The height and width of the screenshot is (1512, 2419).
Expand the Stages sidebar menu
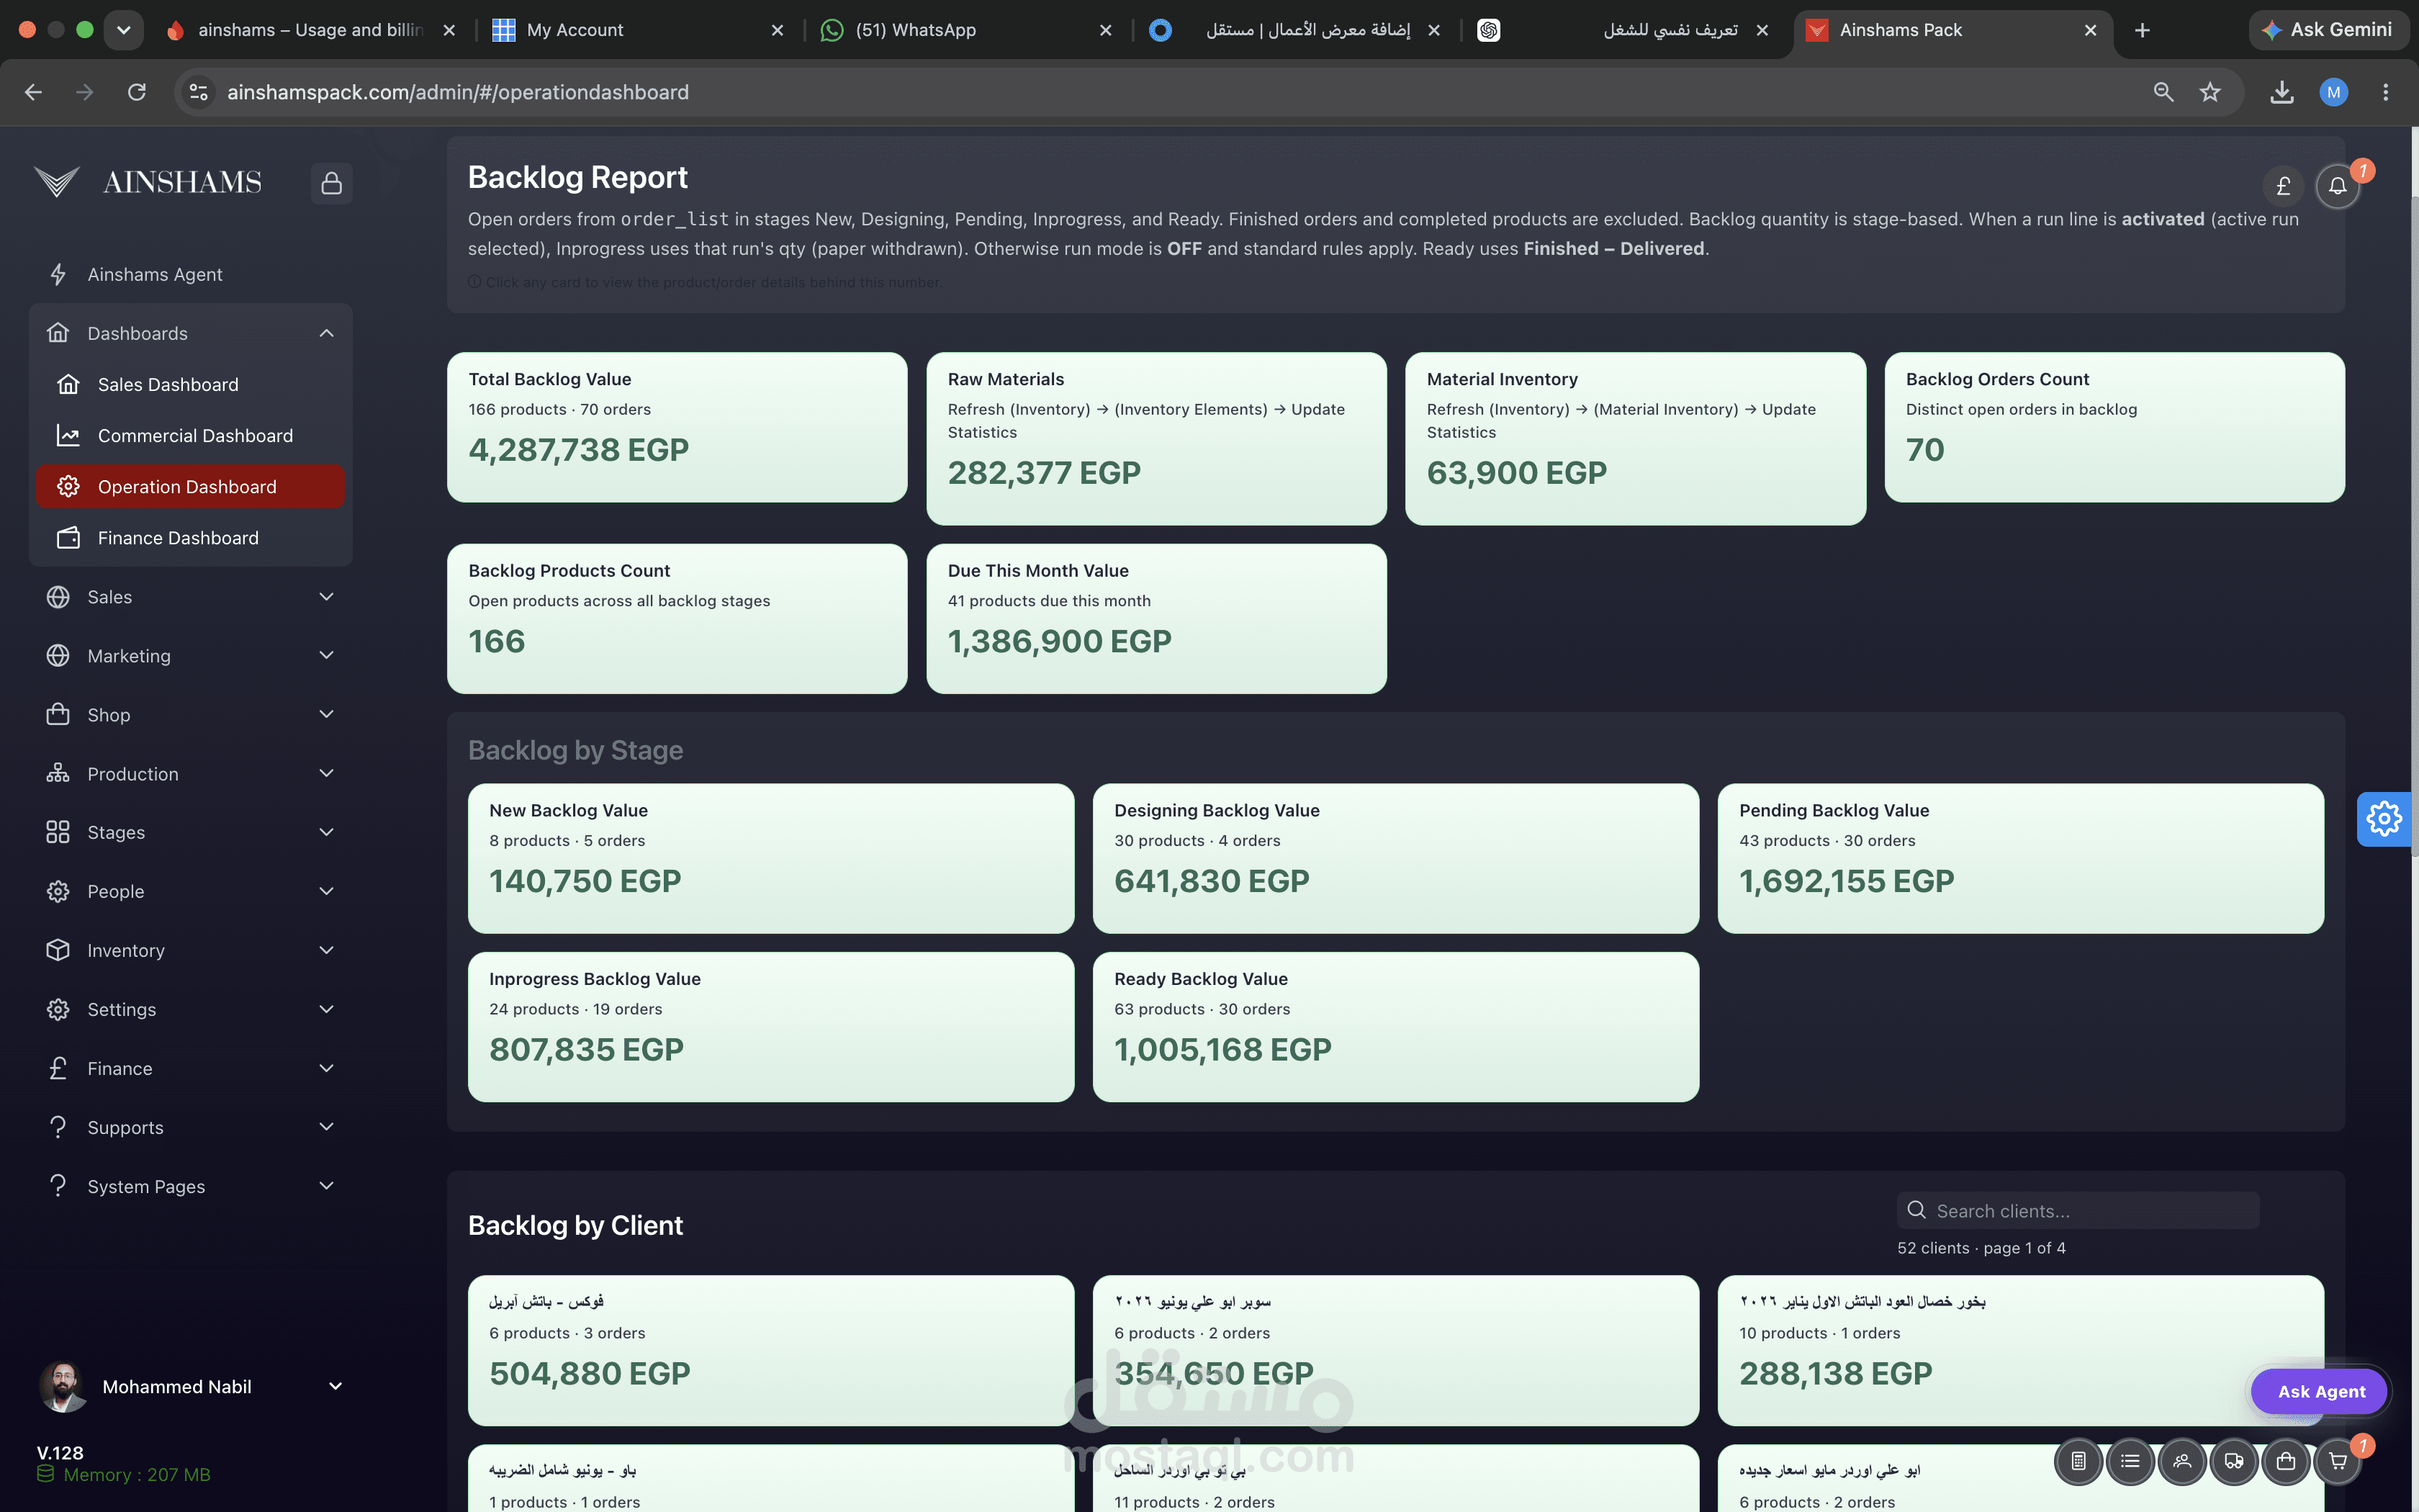click(x=191, y=832)
